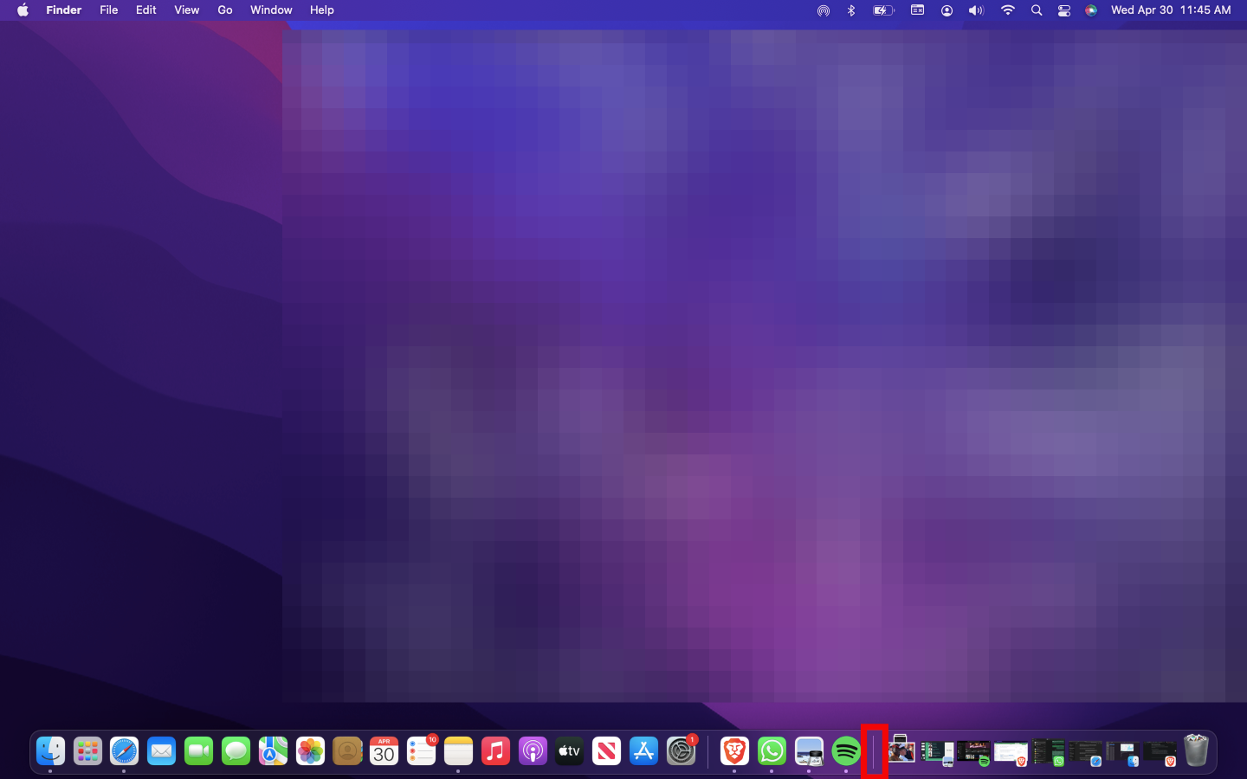This screenshot has height=779, width=1247.
Task: Click the concentric-rings icon beside Bluetooth
Action: click(823, 10)
